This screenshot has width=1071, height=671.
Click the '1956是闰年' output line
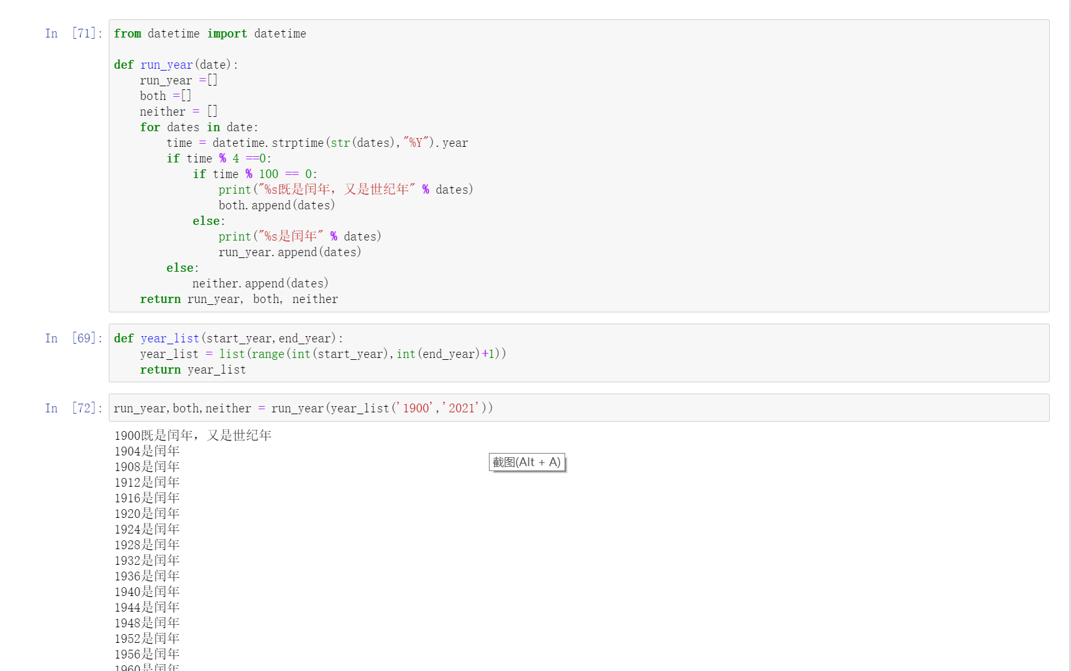[x=147, y=654]
